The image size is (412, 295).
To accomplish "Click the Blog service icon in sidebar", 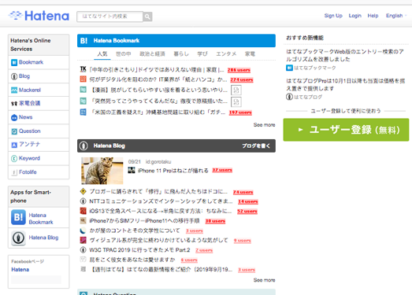I will (14, 76).
